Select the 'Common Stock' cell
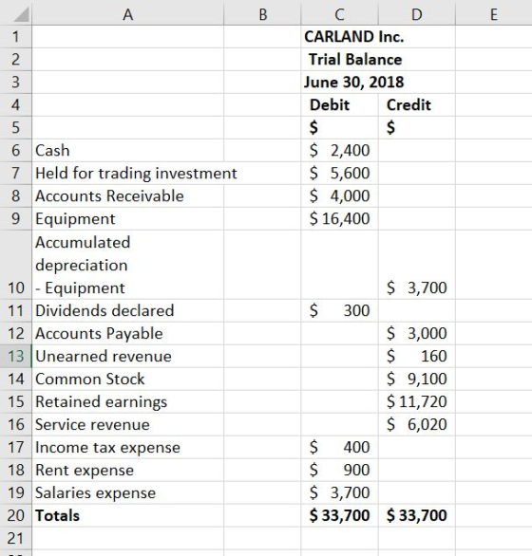Viewport: 532px width, 556px height. pyautogui.click(x=128, y=380)
